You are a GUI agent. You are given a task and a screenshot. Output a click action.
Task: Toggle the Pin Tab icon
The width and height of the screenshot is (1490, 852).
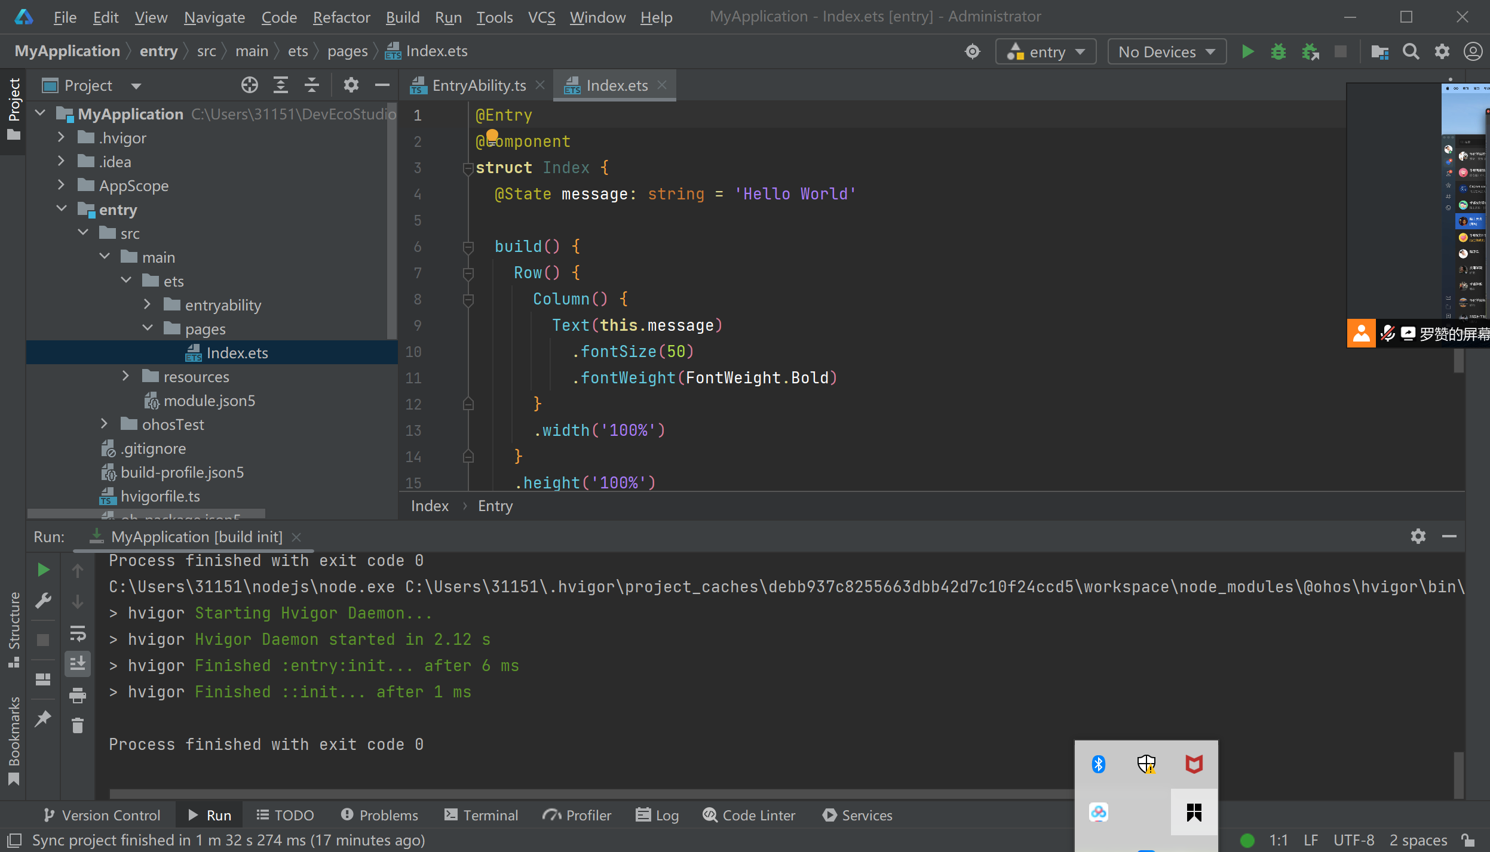[43, 718]
